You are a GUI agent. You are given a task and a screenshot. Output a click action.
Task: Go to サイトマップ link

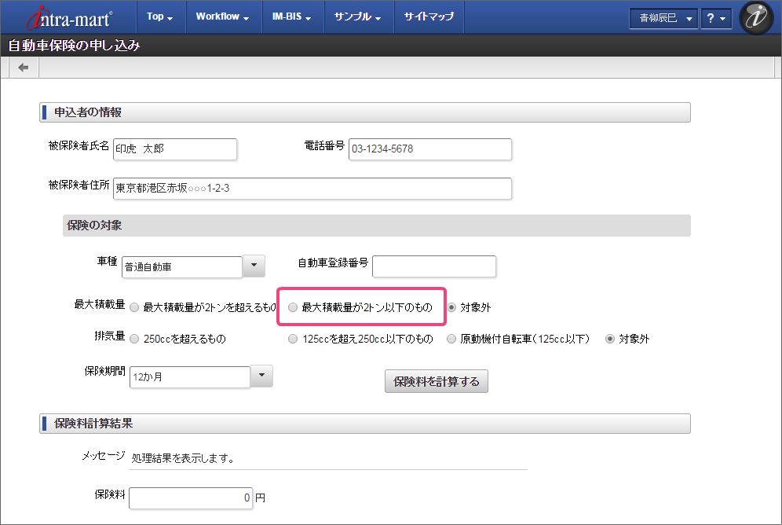429,17
